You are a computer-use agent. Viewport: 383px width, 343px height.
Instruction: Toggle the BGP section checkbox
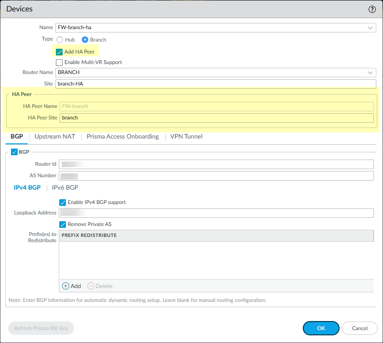coord(14,152)
